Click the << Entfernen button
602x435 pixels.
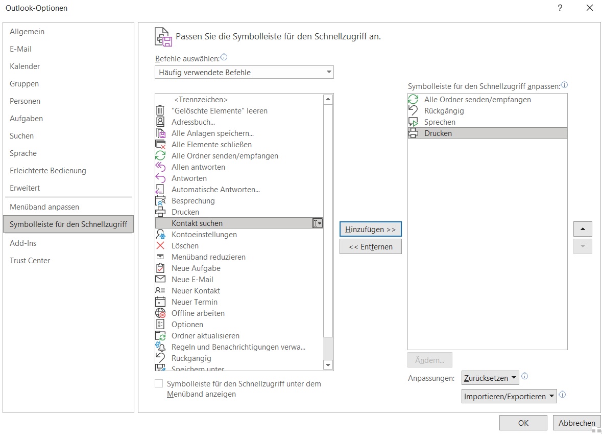pyautogui.click(x=371, y=247)
